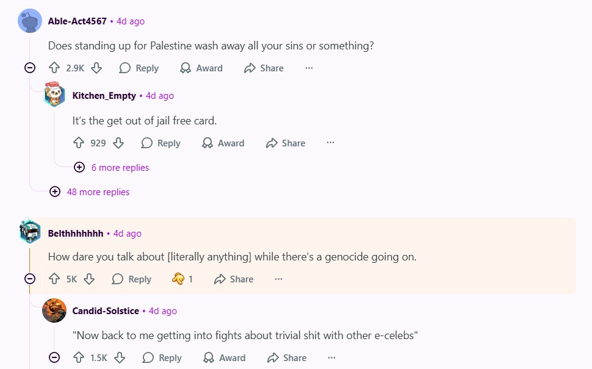Open Candid-Solstice's username link
Image resolution: width=592 pixels, height=369 pixels.
(x=106, y=311)
